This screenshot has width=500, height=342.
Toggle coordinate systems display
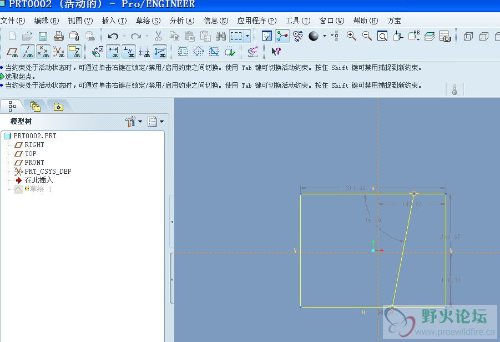[59, 52]
